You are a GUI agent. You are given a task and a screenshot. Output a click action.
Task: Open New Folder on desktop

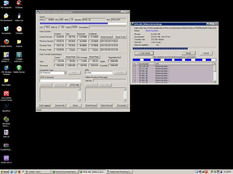[6, 82]
